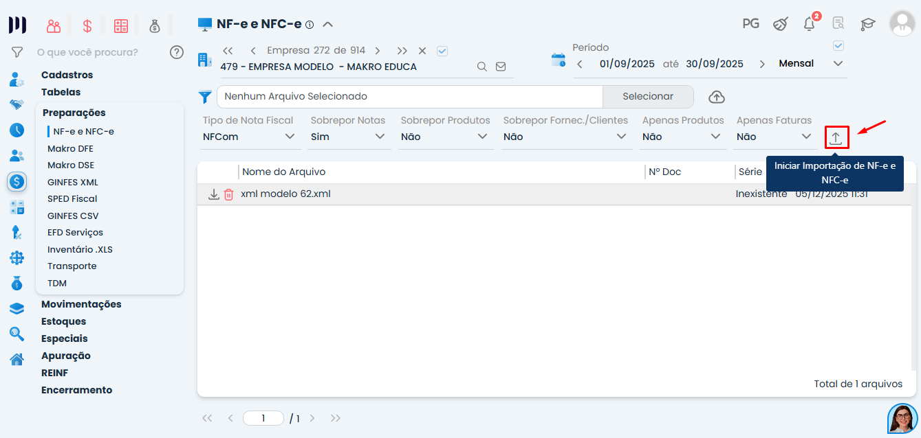
Task: Open Sobrepor Notas dropdown
Action: [x=350, y=137]
